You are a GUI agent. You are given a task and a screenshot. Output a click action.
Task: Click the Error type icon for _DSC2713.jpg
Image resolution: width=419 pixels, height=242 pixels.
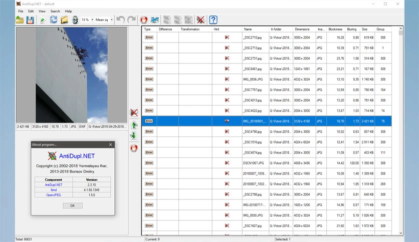pos(149,47)
